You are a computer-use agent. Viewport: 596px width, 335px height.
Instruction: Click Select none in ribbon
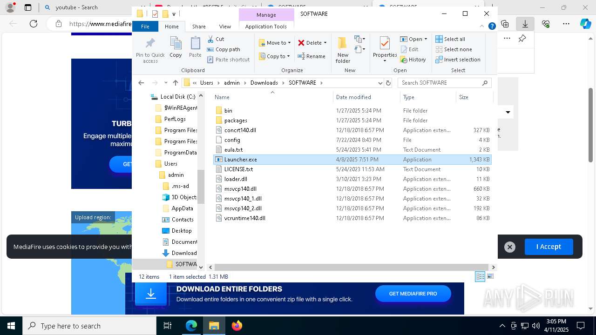(454, 49)
